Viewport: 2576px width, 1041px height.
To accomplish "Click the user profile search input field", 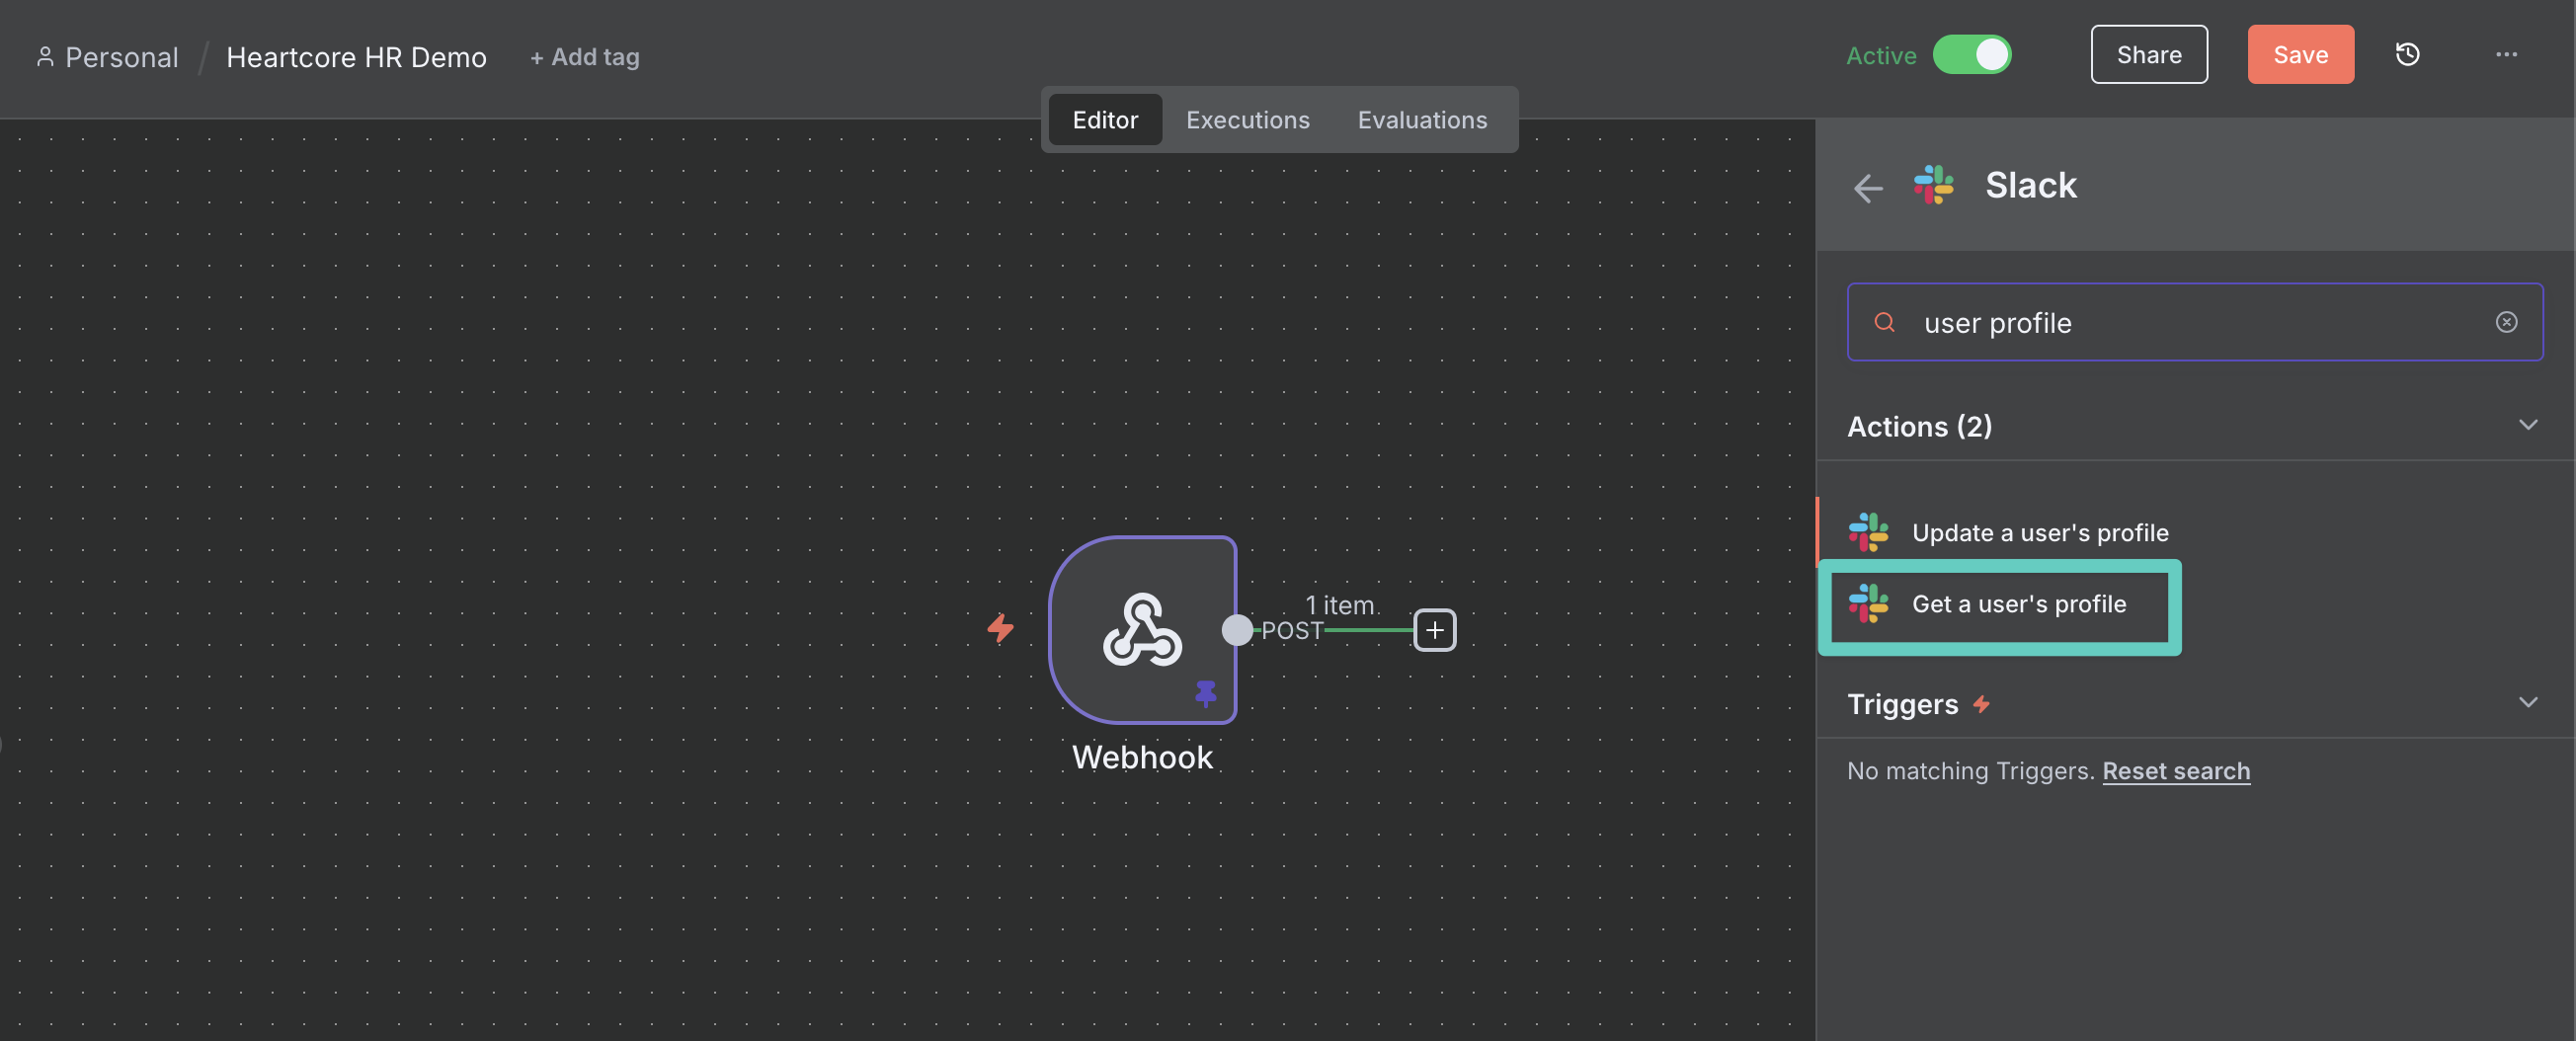I will (2190, 323).
